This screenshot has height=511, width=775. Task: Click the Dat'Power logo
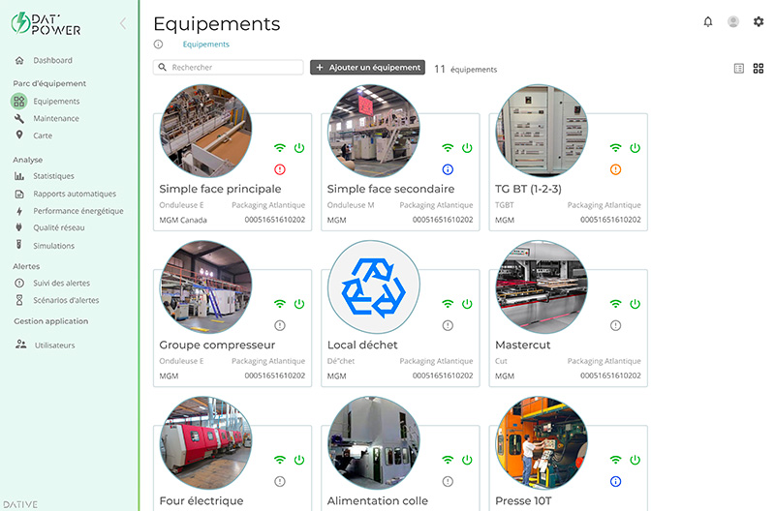tap(46, 23)
